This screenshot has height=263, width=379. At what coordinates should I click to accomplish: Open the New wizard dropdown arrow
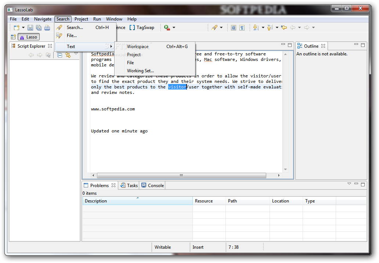point(23,28)
